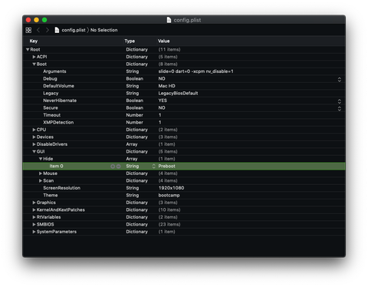The width and height of the screenshot is (368, 287).
Task: Collapse the Root dictionary
Action: pos(28,50)
